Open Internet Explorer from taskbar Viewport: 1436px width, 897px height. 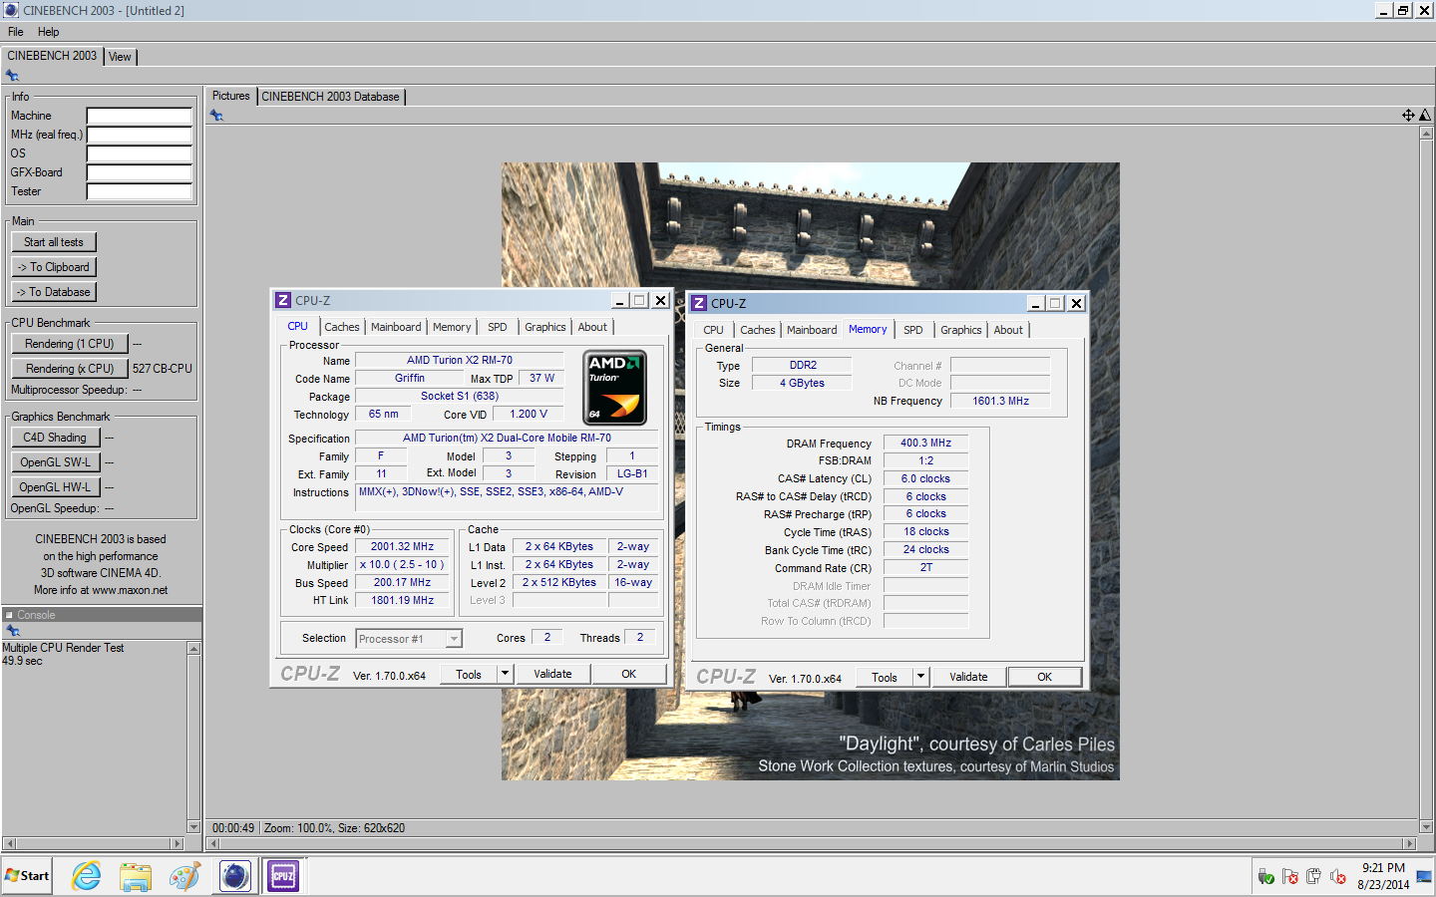click(x=87, y=876)
